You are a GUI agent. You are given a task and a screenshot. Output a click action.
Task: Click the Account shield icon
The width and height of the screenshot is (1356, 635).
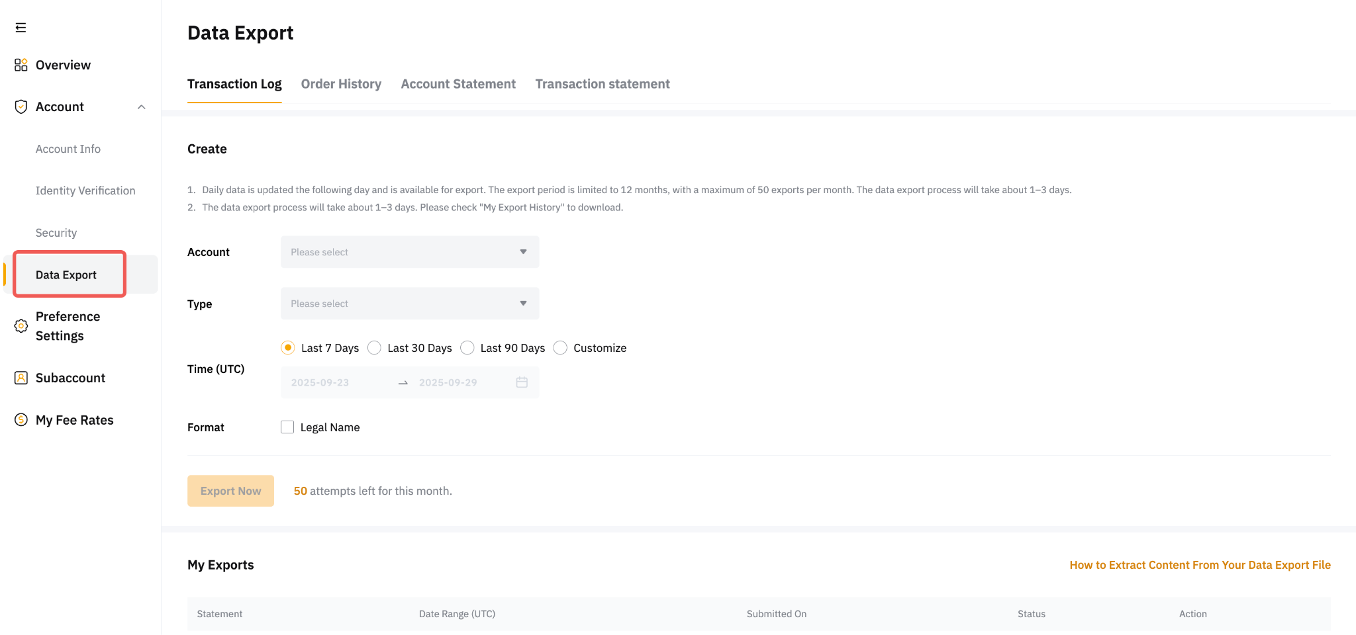[21, 106]
